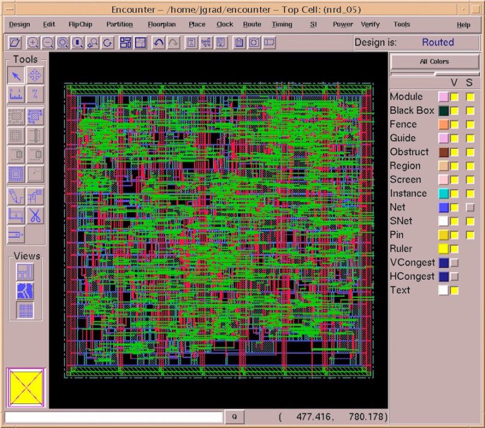The image size is (485, 428).
Task: Click the zoom out magnifier icon
Action: pyautogui.click(x=48, y=43)
